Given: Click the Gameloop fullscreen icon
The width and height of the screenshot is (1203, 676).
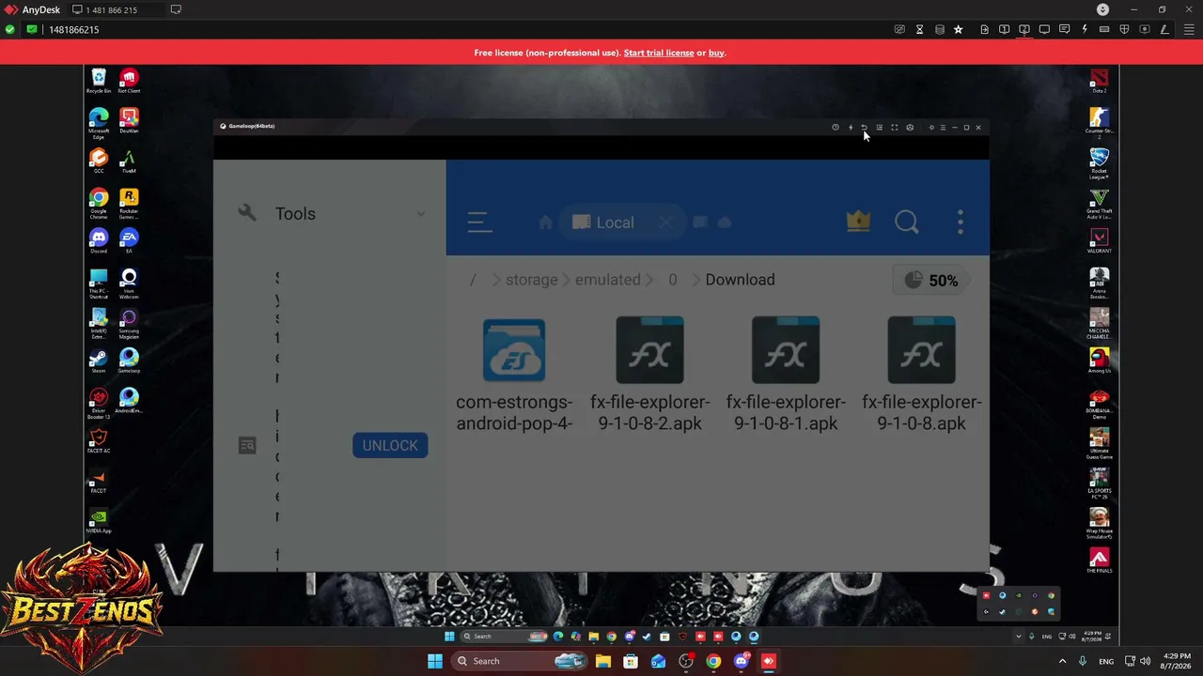Looking at the screenshot, I should (x=894, y=128).
